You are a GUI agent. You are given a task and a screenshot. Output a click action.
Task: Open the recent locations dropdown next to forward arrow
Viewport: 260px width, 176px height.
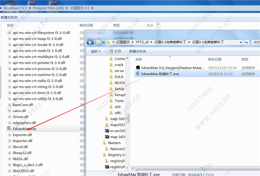(104, 43)
